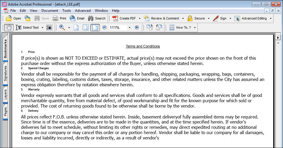Screen dimensions: 283x148
Task: Open the View menu
Action: click(x=33, y=11)
